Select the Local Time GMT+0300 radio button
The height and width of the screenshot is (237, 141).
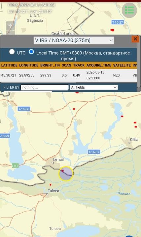(31, 52)
